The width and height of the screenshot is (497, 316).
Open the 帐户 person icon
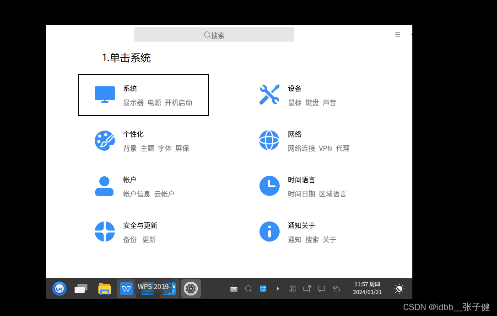tap(104, 186)
